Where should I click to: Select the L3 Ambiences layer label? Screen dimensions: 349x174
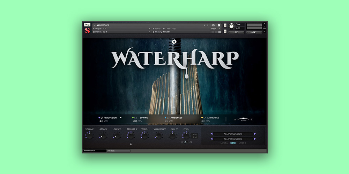tap(176, 118)
